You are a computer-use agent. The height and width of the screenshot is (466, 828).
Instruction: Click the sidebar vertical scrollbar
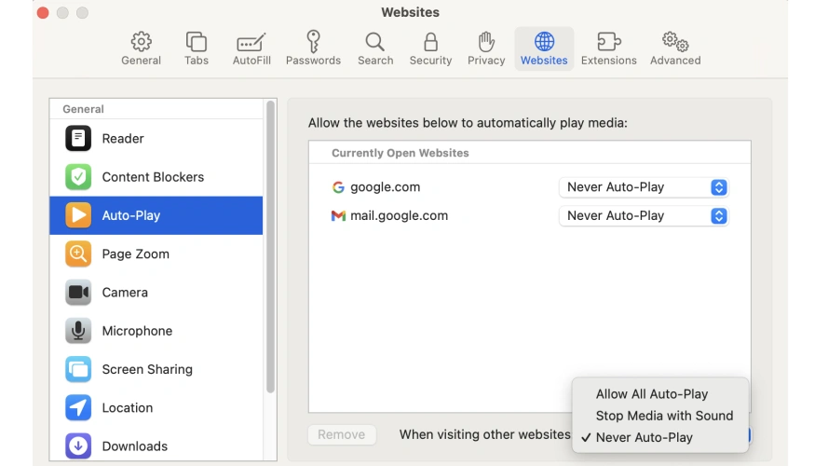[271, 247]
